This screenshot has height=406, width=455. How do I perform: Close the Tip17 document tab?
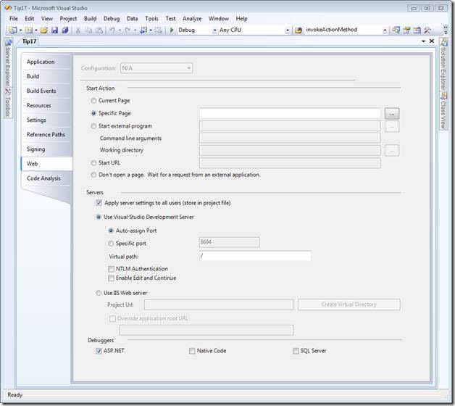coord(432,41)
